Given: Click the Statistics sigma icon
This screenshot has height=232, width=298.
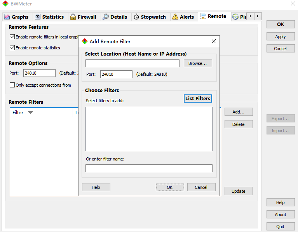Looking at the screenshot, I should click(38, 17).
